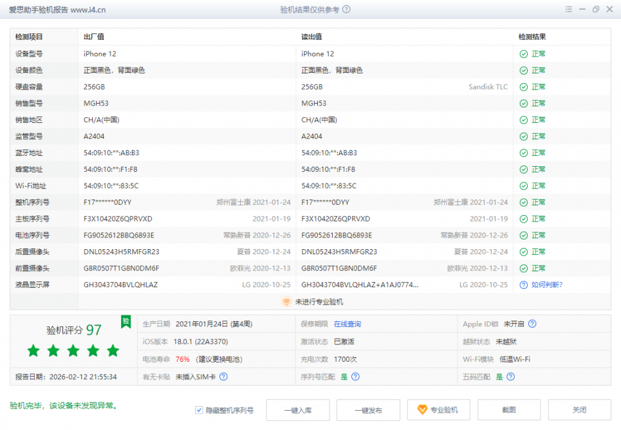This screenshot has width=621, height=430.
Task: Open the 在线查询 warranty link
Action: [347, 324]
